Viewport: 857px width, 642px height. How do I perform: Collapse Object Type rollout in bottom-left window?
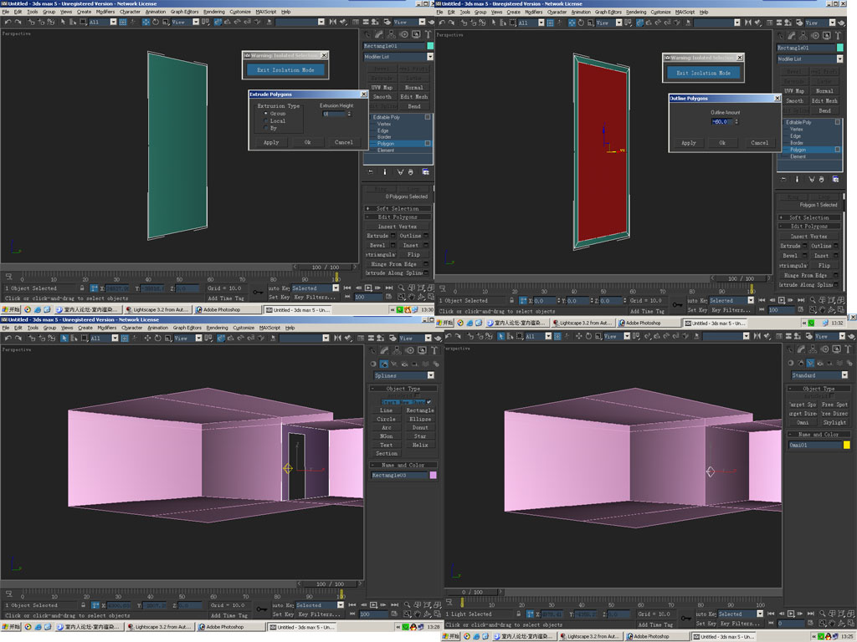(x=403, y=389)
